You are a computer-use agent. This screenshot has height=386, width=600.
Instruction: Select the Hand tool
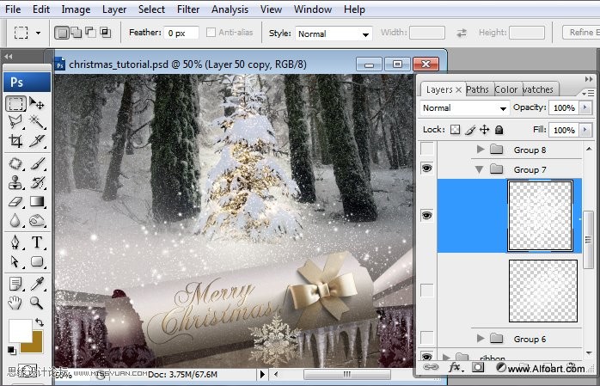[x=15, y=303]
